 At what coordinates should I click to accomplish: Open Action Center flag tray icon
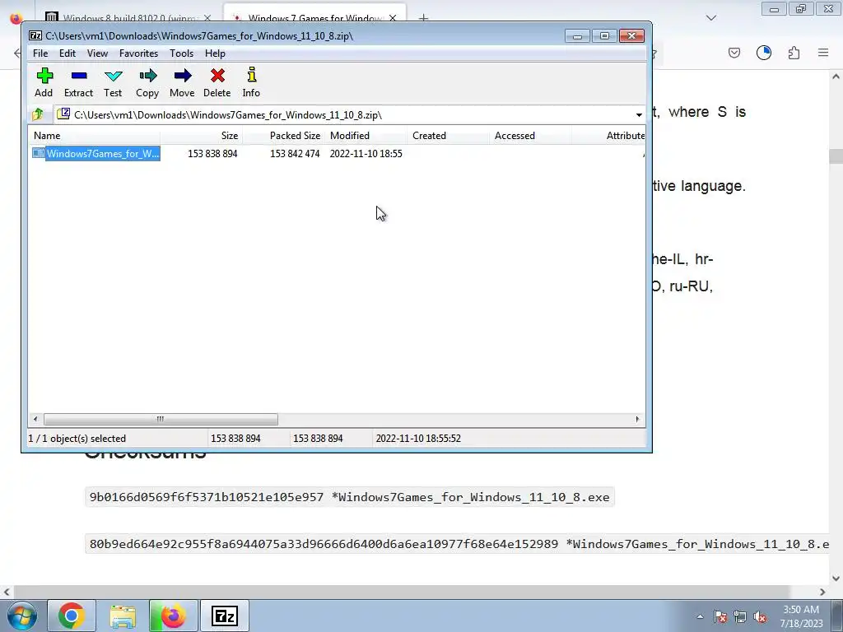(x=720, y=616)
